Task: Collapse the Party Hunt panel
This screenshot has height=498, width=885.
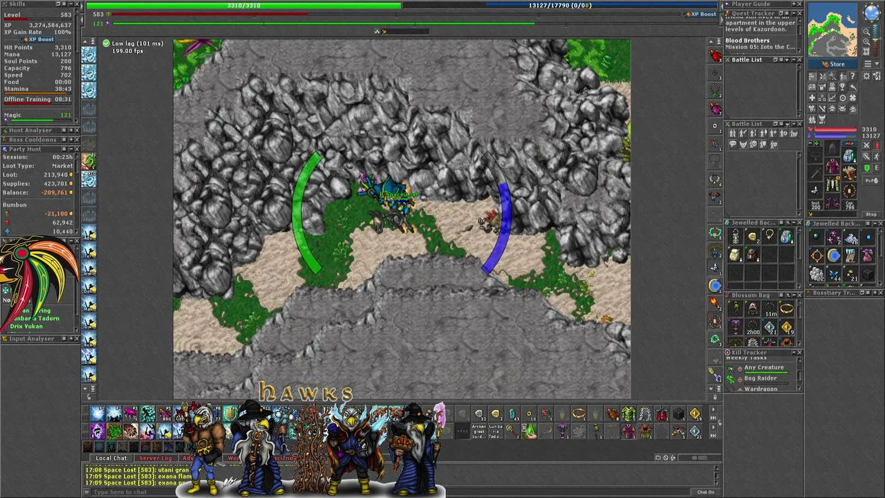Action: tap(71, 149)
